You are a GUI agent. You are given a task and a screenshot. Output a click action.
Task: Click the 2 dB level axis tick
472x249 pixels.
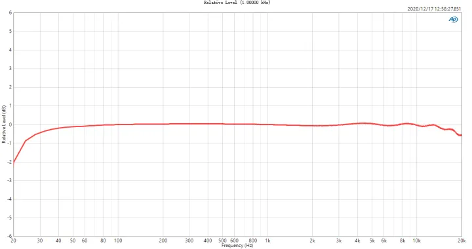click(x=10, y=87)
